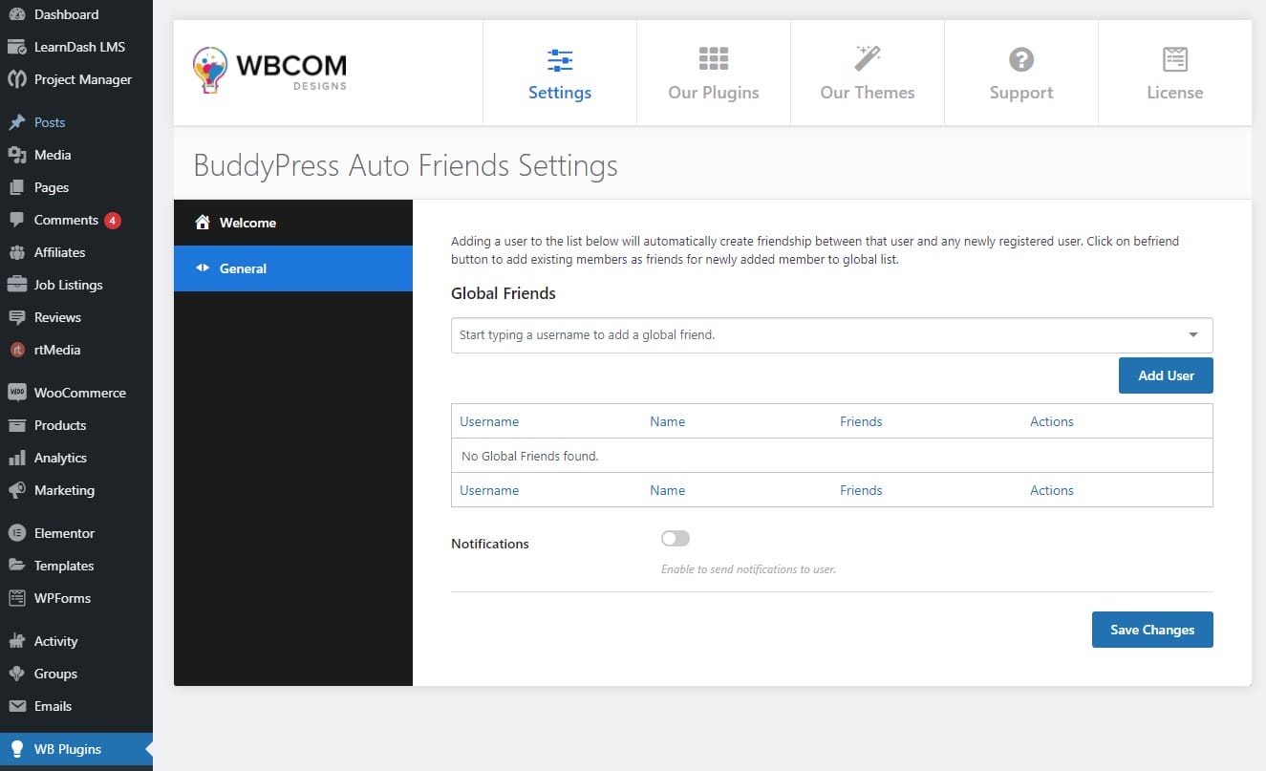Click the WBCOM Designs logo
The height and width of the screenshot is (771, 1266).
[270, 71]
